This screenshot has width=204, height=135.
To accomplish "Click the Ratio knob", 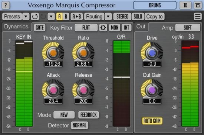I will (x=83, y=53).
